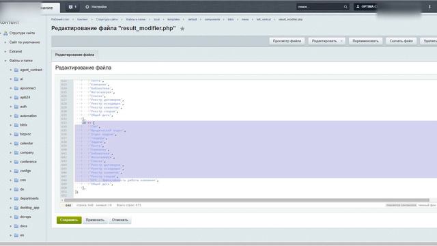Viewport: 437px width, 246px height.
Task: Click the Настройки gear icon
Action: 87,7
